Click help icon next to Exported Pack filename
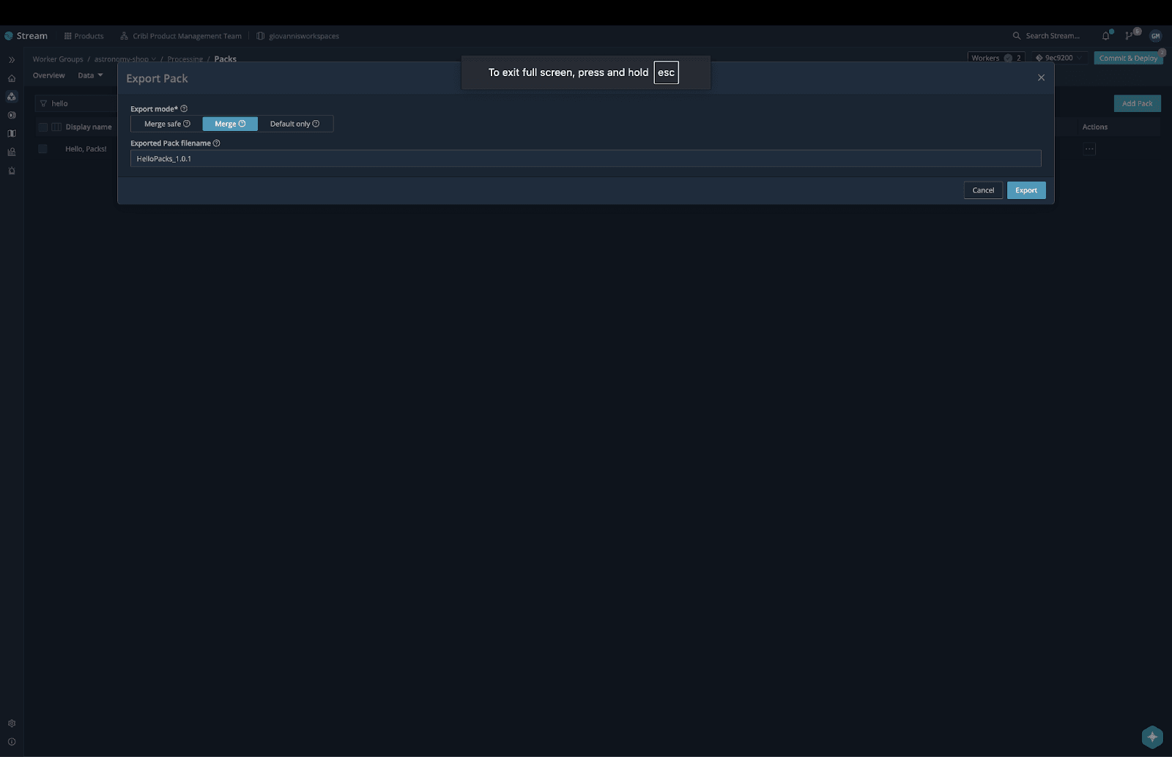 tap(216, 143)
